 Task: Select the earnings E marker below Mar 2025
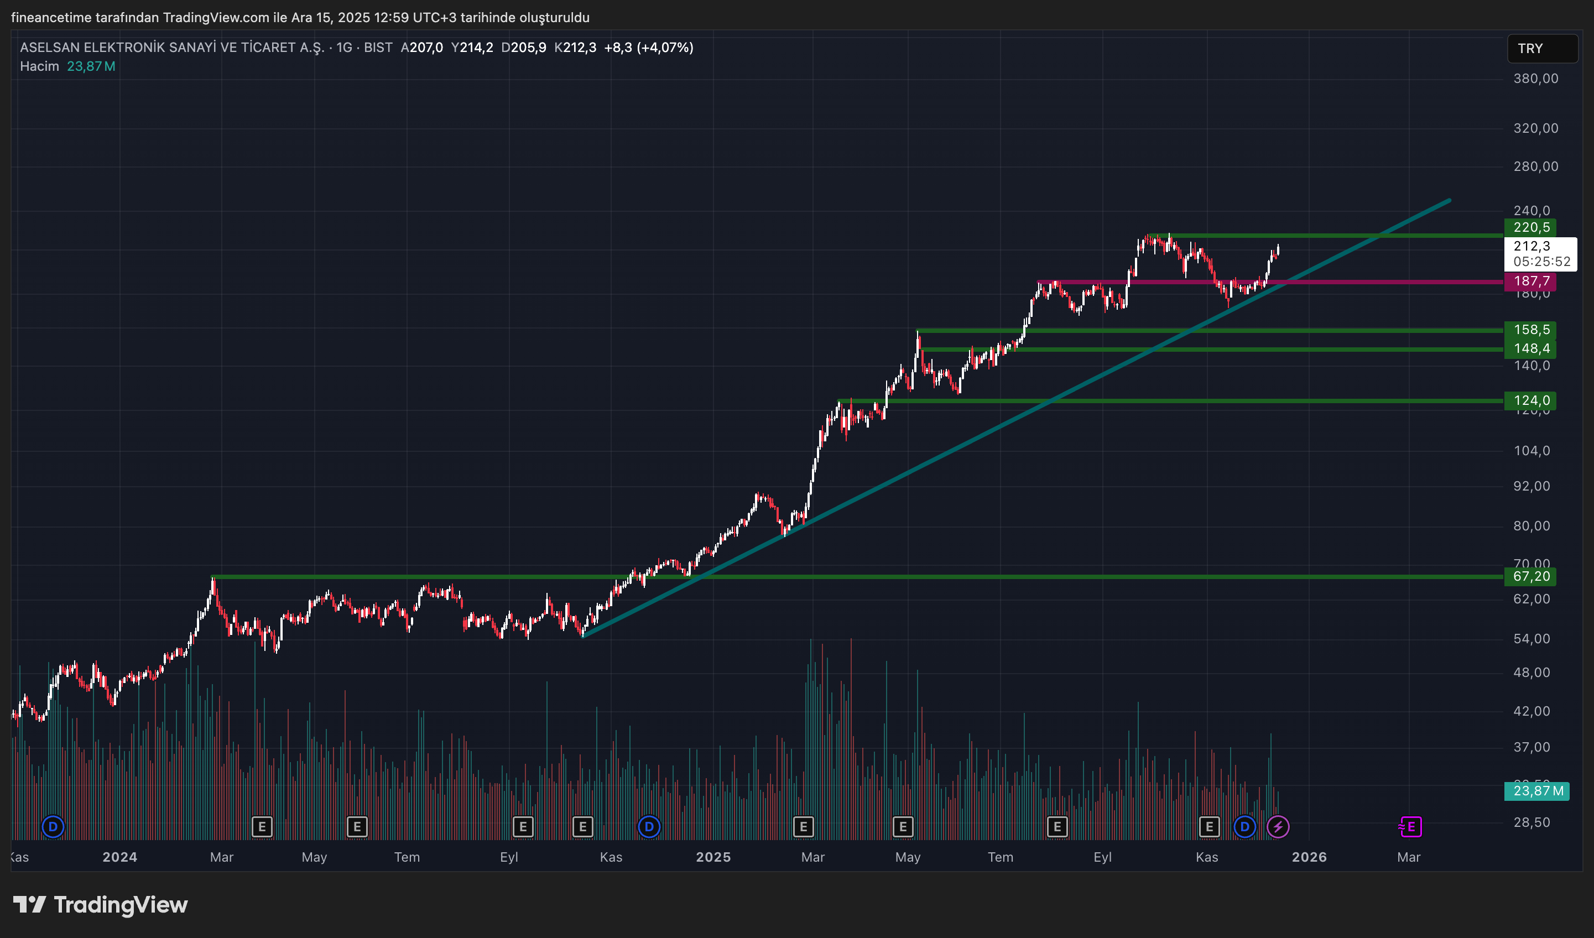[x=803, y=827]
